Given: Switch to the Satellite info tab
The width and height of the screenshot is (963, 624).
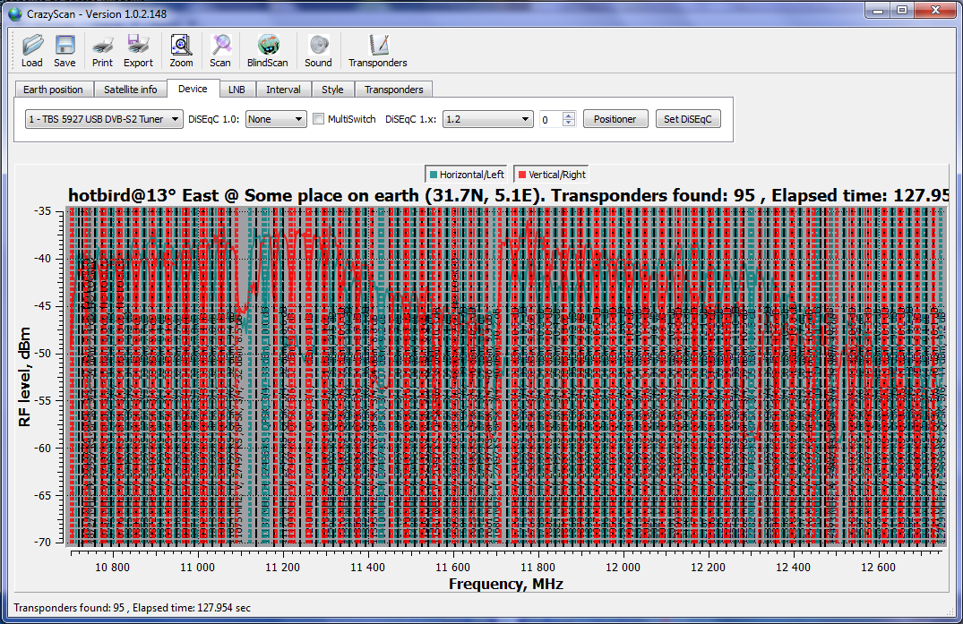Looking at the screenshot, I should [x=130, y=90].
